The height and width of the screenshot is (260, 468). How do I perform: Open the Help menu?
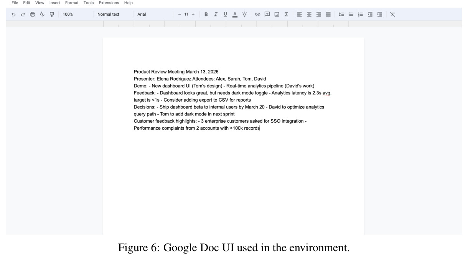click(x=129, y=3)
